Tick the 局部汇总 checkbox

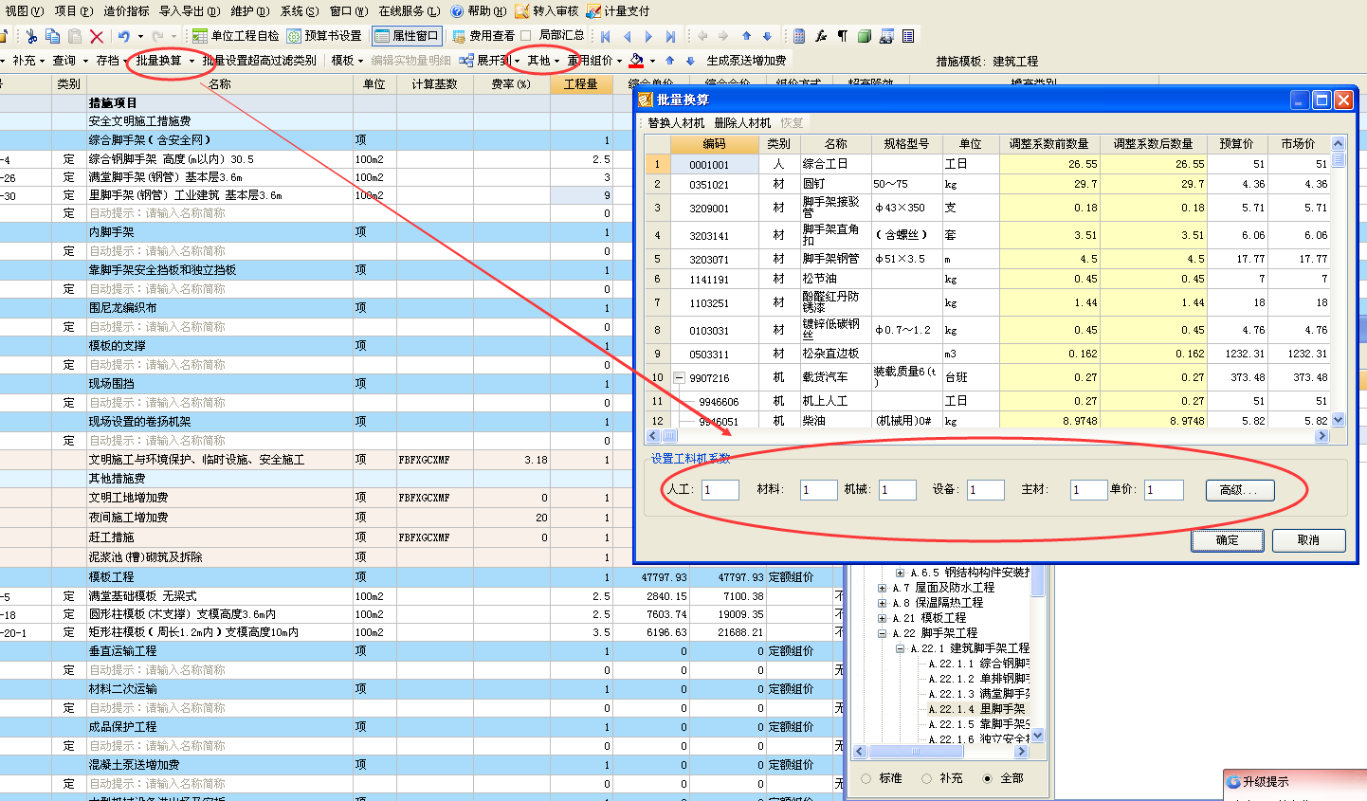click(x=526, y=35)
